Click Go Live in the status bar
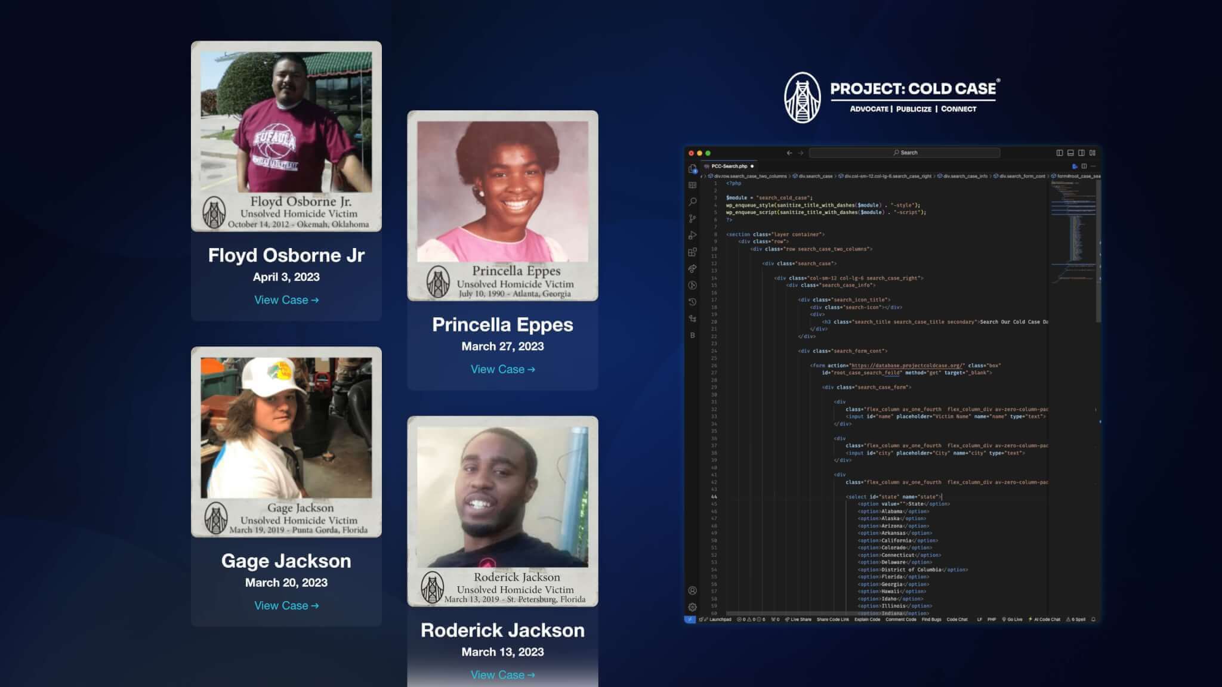This screenshot has height=687, width=1222. point(1013,620)
